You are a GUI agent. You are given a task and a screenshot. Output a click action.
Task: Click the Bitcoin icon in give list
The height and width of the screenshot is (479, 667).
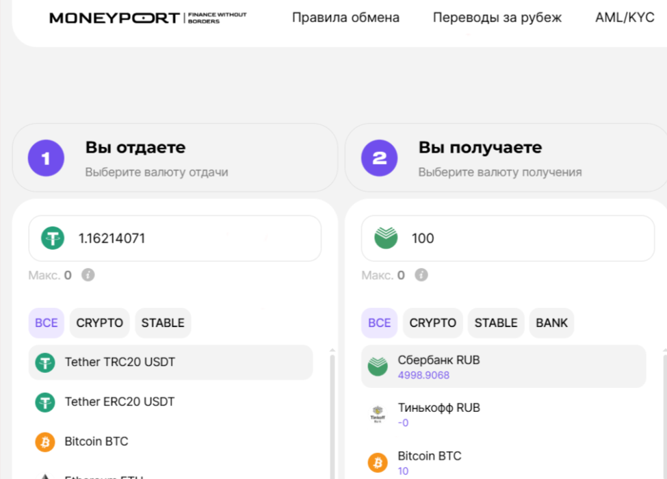coord(45,442)
